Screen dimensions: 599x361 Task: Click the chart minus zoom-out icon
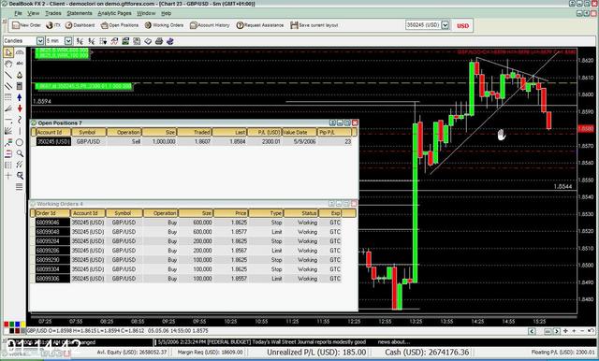click(x=582, y=331)
